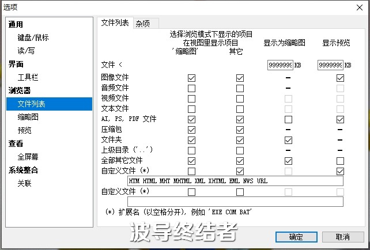Open the 预览 settings page
Image resolution: width=370 pixels, height=250 pixels.
(25, 130)
